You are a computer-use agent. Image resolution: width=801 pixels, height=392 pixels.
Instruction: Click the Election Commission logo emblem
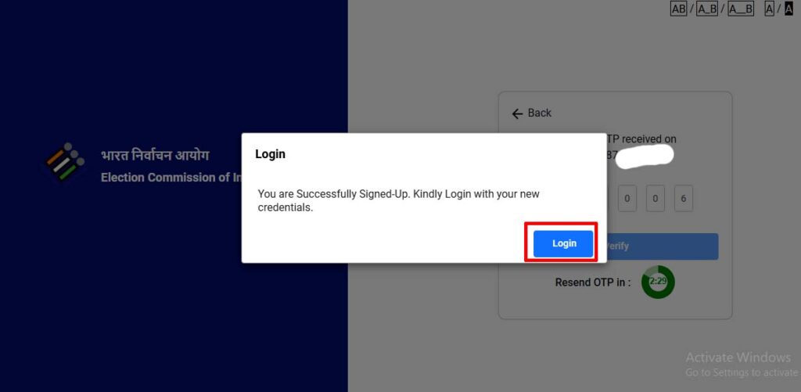pyautogui.click(x=64, y=161)
